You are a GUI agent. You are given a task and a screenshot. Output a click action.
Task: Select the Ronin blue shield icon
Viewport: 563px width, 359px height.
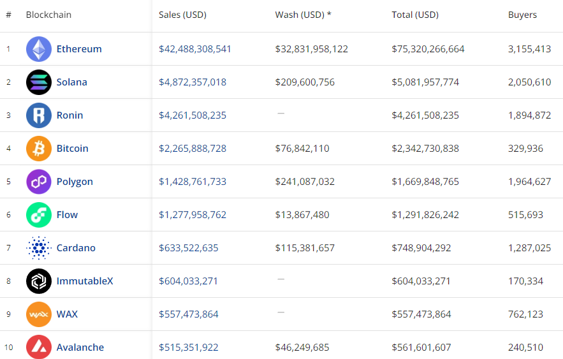(x=39, y=115)
